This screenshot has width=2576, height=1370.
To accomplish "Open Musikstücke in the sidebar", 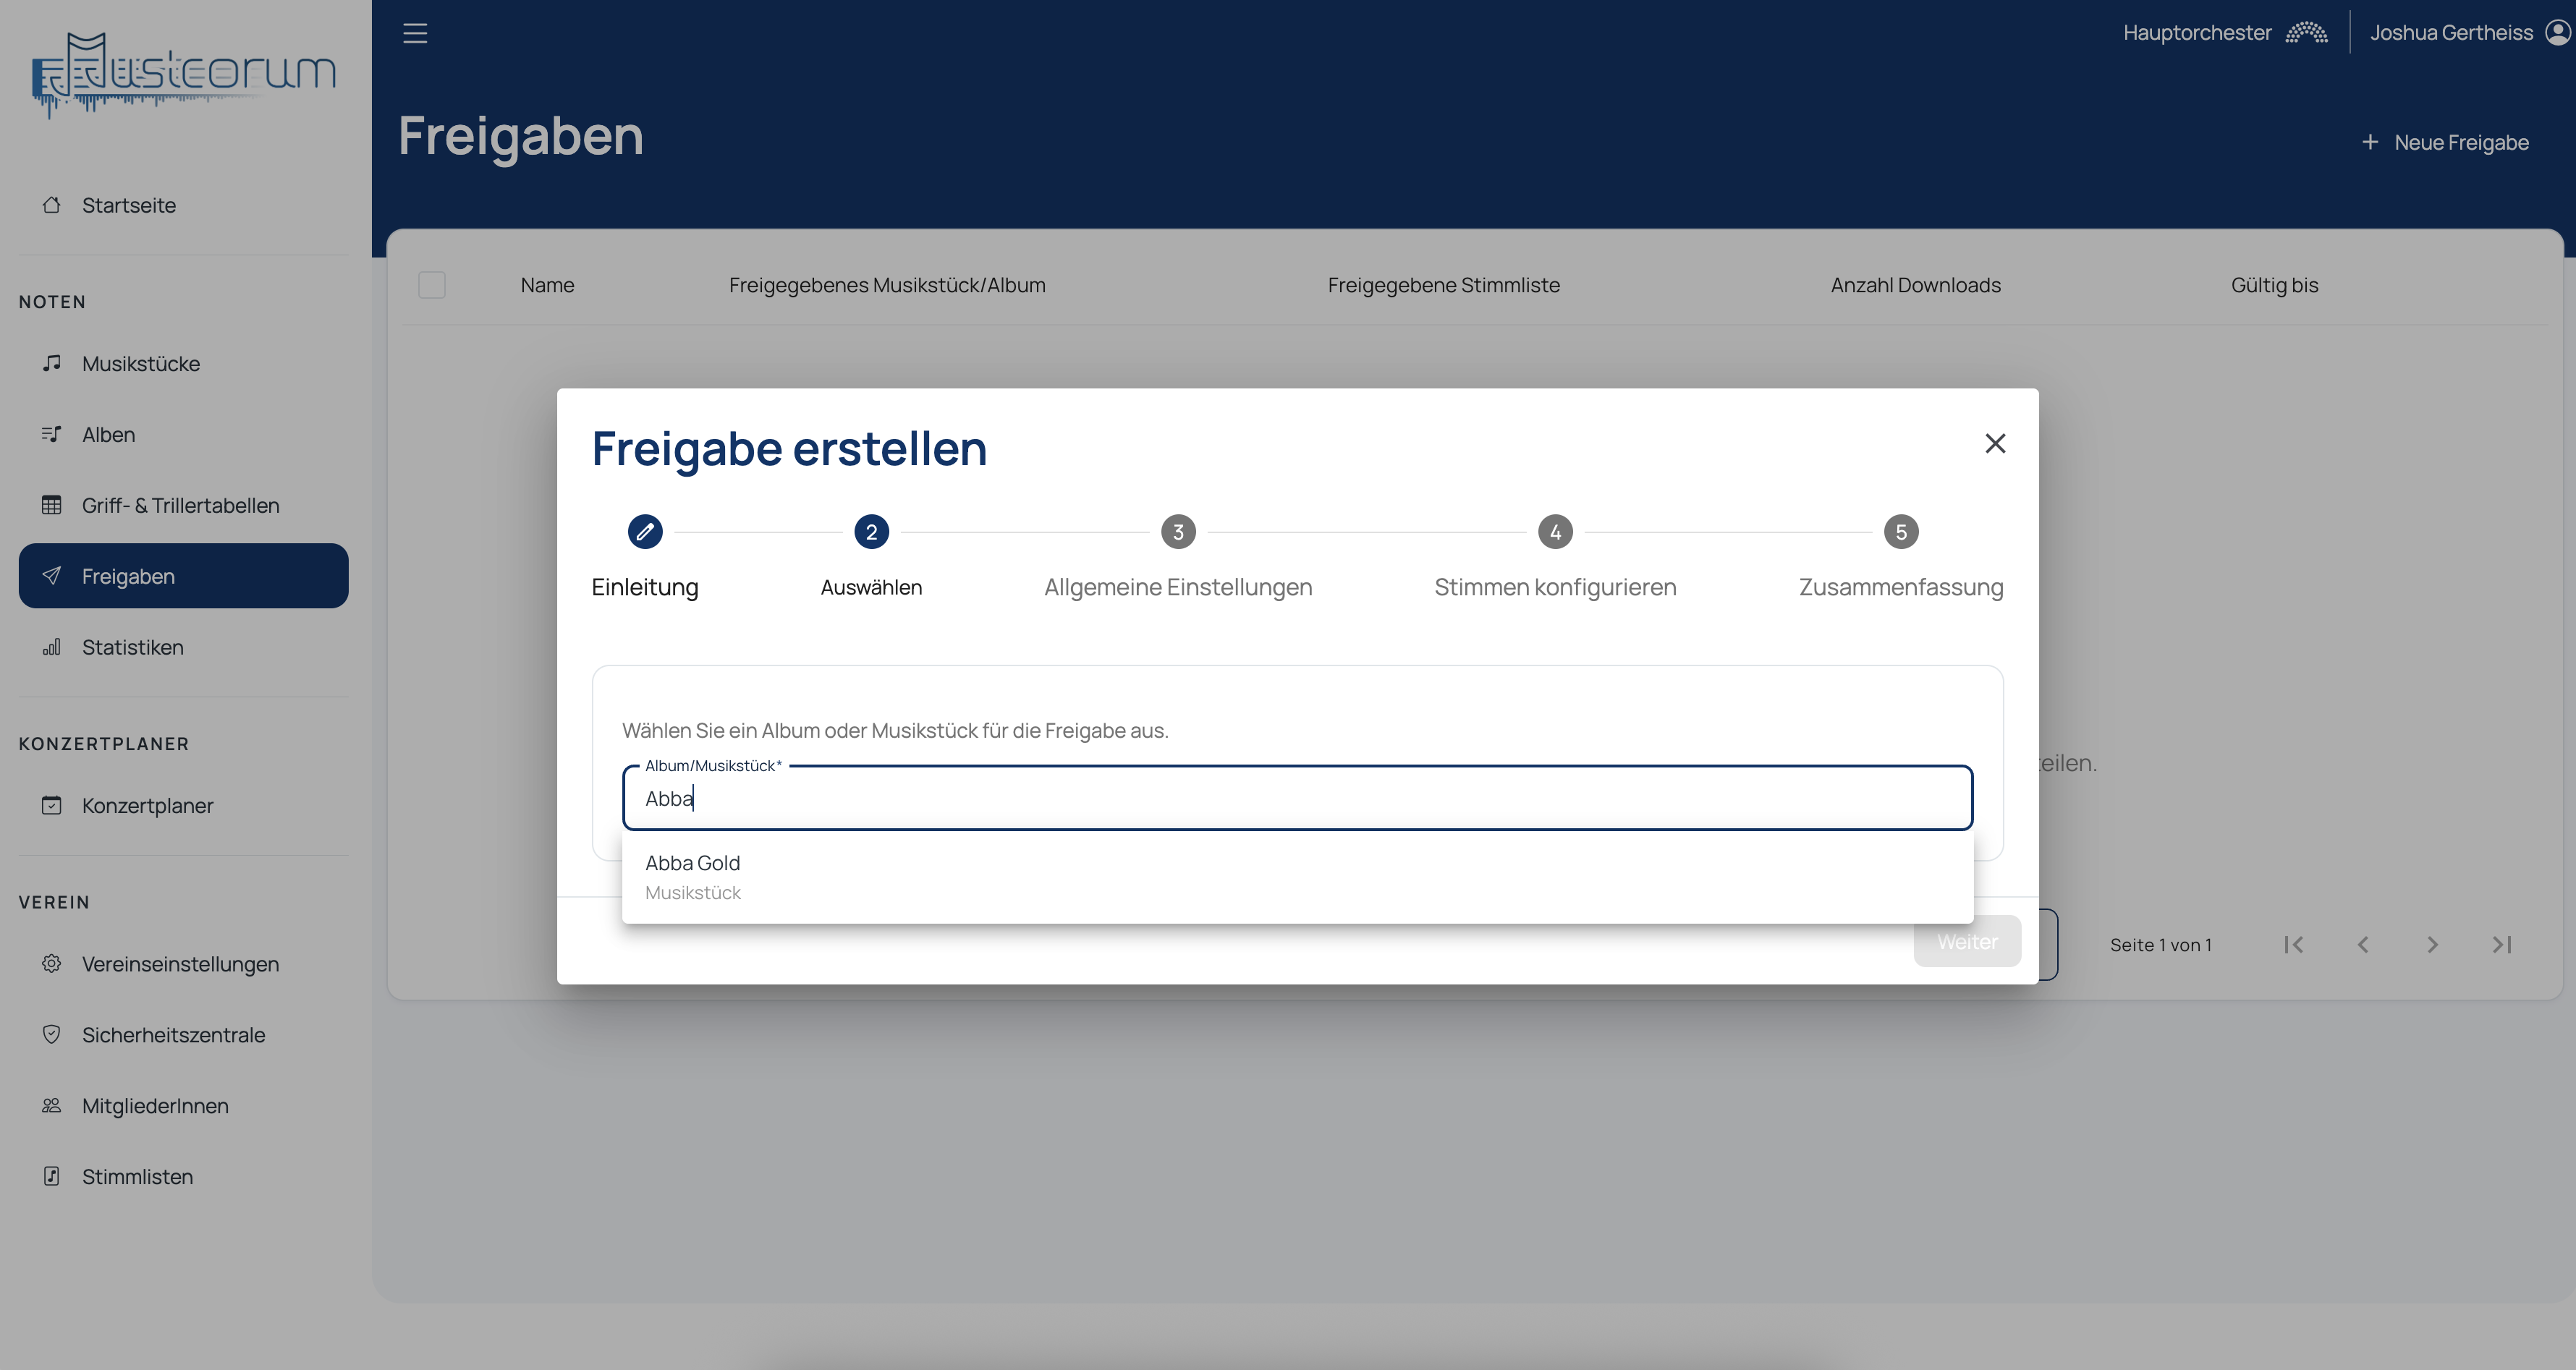I will coord(141,364).
